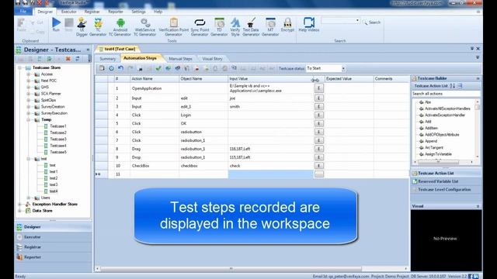
Task: Expand the Access folder node
Action: pyautogui.click(x=29, y=74)
